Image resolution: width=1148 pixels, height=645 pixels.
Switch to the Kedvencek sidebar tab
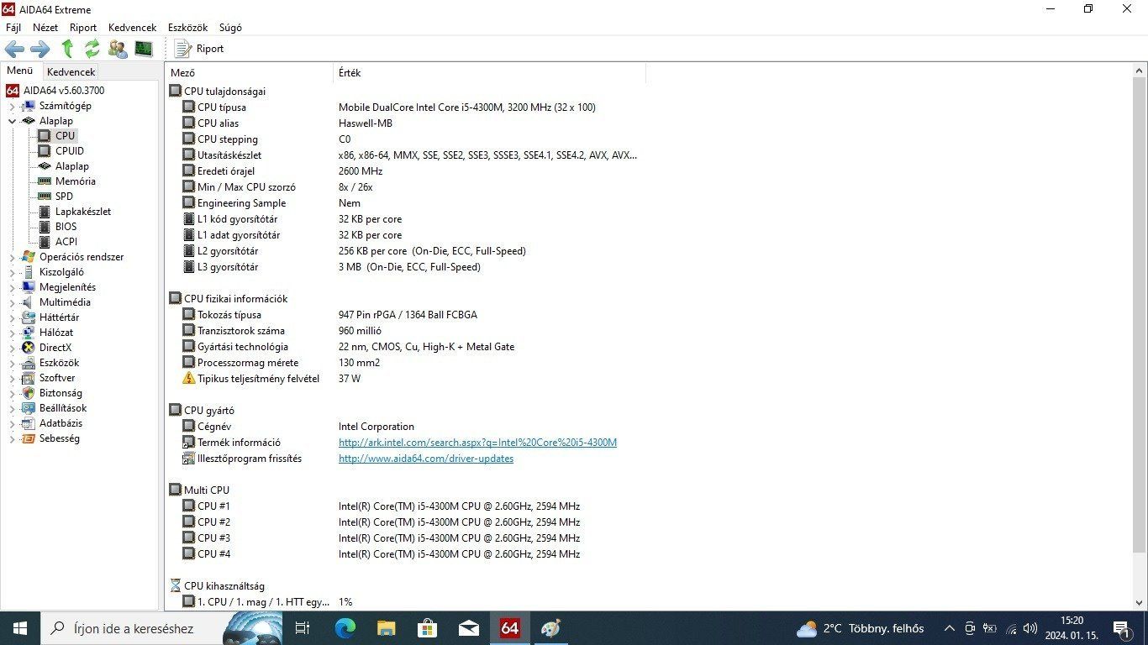click(x=71, y=72)
